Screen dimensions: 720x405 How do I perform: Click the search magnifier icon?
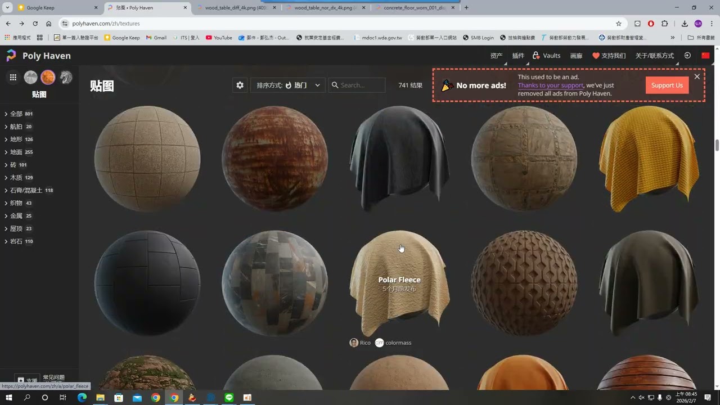335,85
